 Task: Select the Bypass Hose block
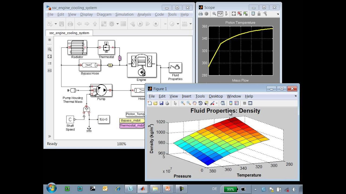[x=90, y=65]
